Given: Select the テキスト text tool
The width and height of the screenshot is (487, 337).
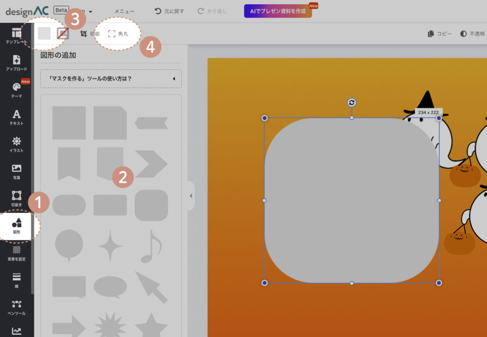Looking at the screenshot, I should tap(16, 117).
